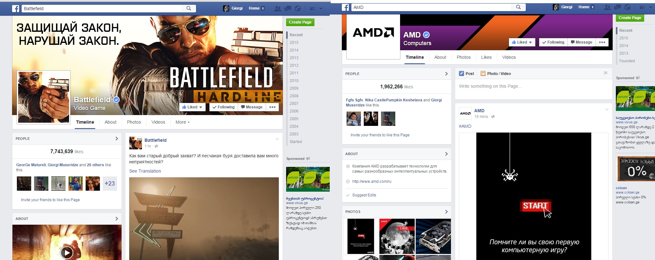Jump to 2009 on Battlefield timeline
Screen dimensions: 655x260
tap(294, 88)
